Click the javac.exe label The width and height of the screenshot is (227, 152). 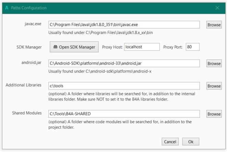(33, 24)
